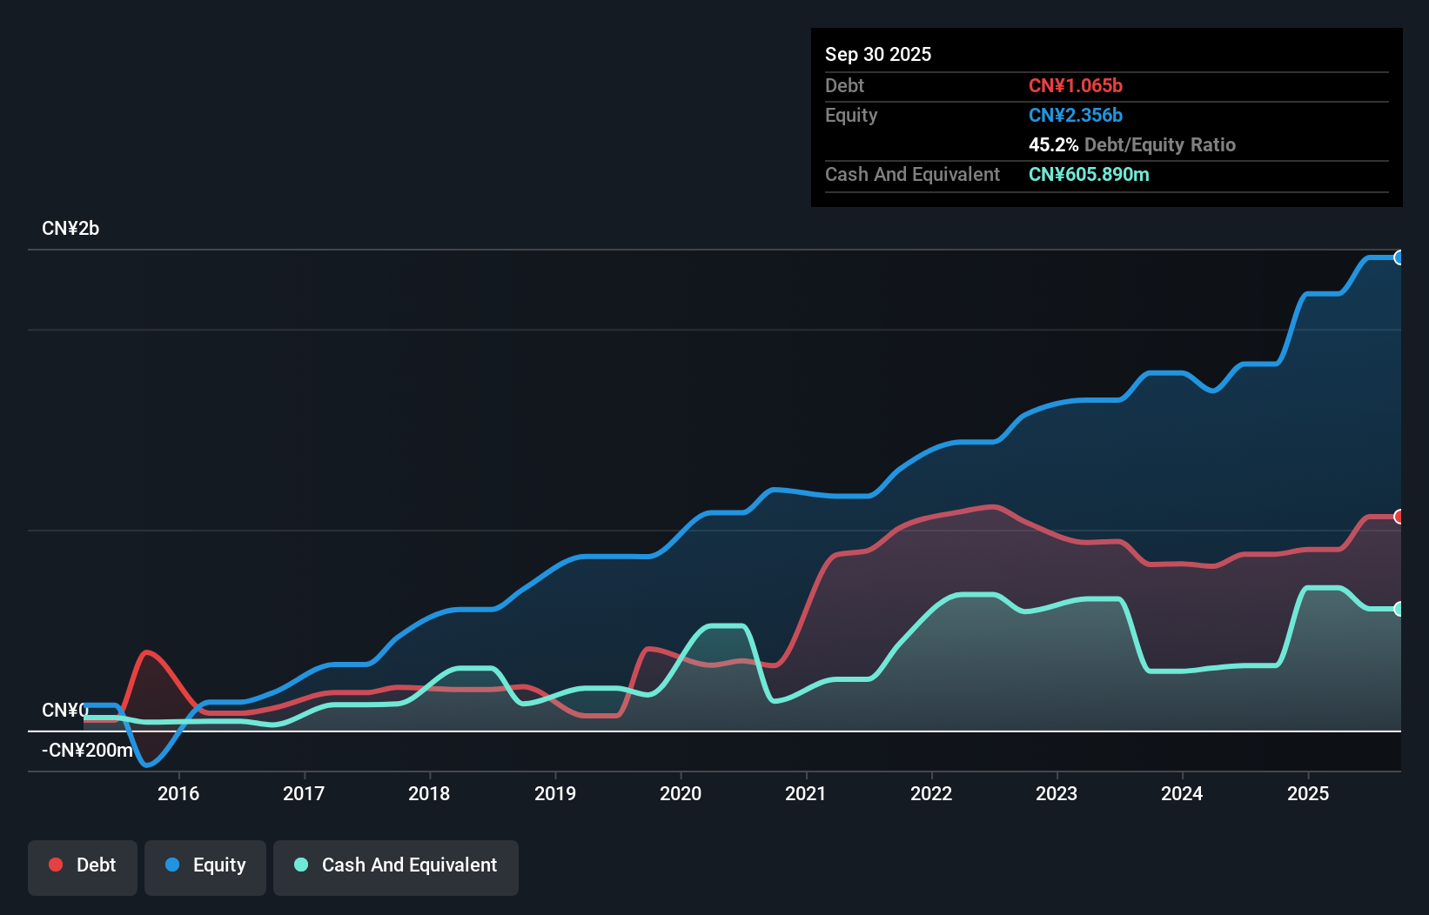Click the red Debt legend dot icon

coord(56,865)
